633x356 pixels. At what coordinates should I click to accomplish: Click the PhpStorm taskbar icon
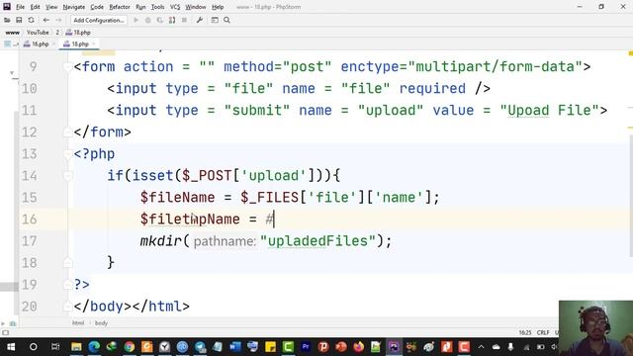(x=394, y=346)
